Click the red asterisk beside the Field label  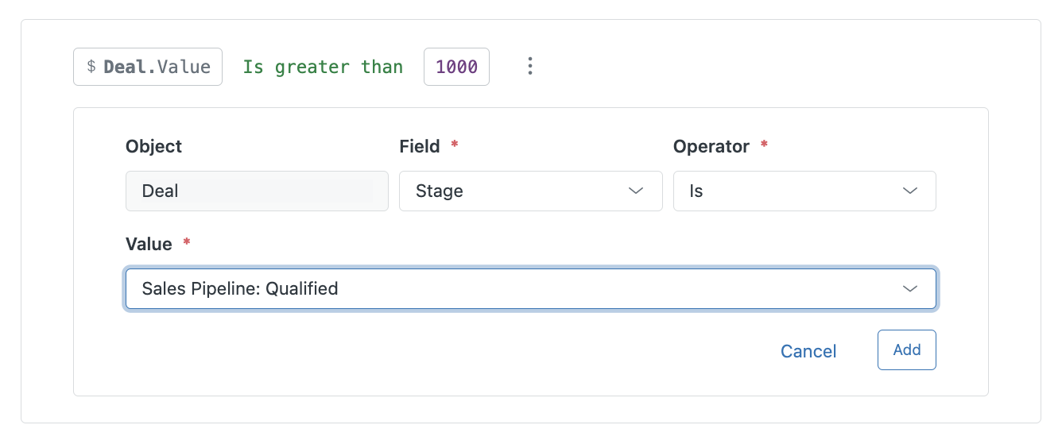(455, 146)
